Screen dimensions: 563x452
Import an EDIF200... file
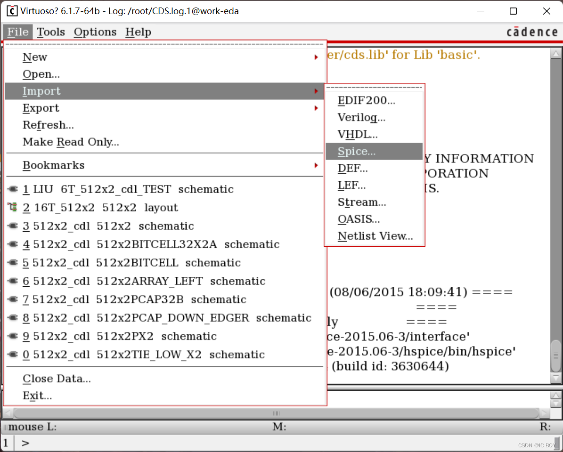tap(374, 100)
